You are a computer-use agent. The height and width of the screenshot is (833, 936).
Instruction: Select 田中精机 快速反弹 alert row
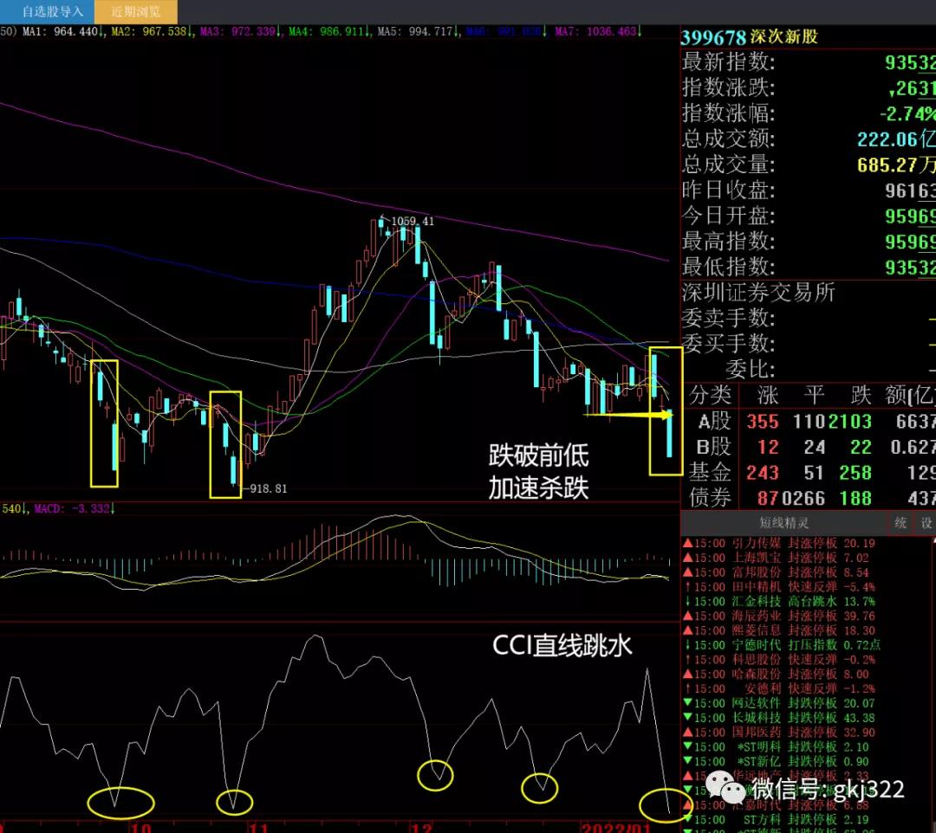[x=778, y=587]
